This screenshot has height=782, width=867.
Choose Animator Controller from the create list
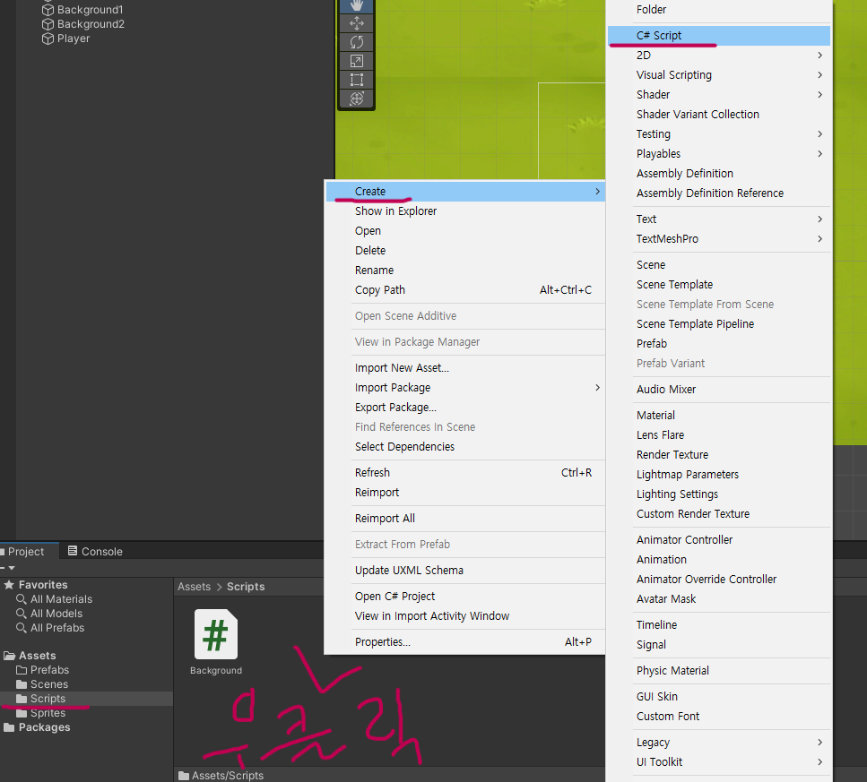[684, 540]
